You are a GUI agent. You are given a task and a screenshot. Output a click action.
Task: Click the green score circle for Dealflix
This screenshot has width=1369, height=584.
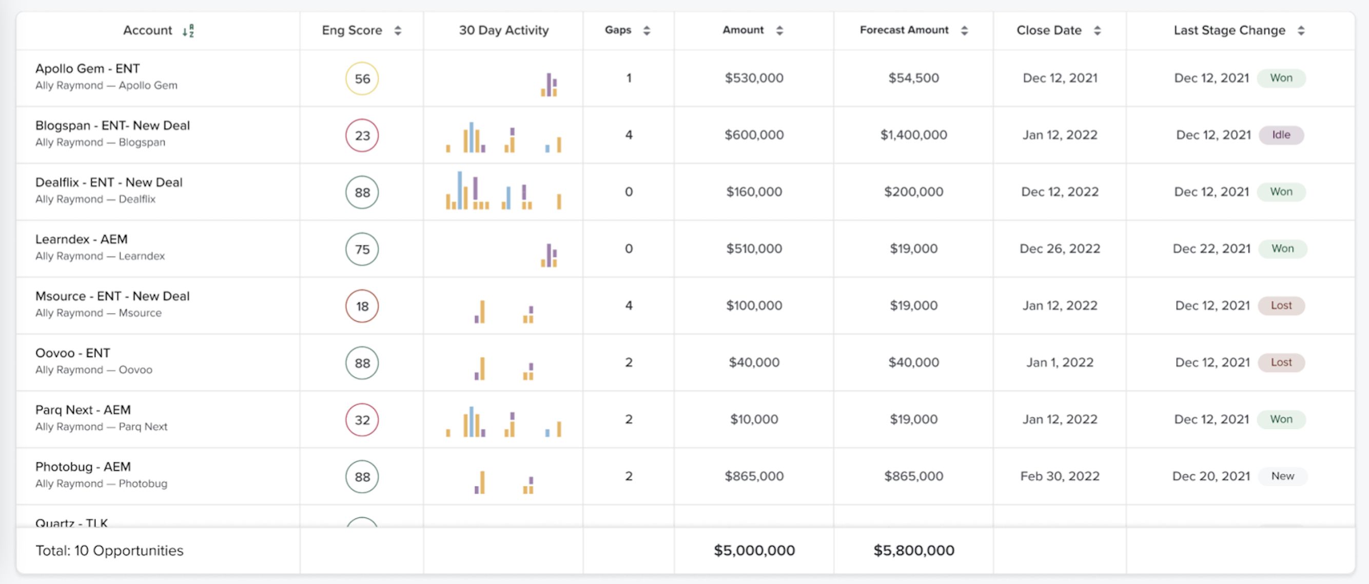tap(362, 192)
